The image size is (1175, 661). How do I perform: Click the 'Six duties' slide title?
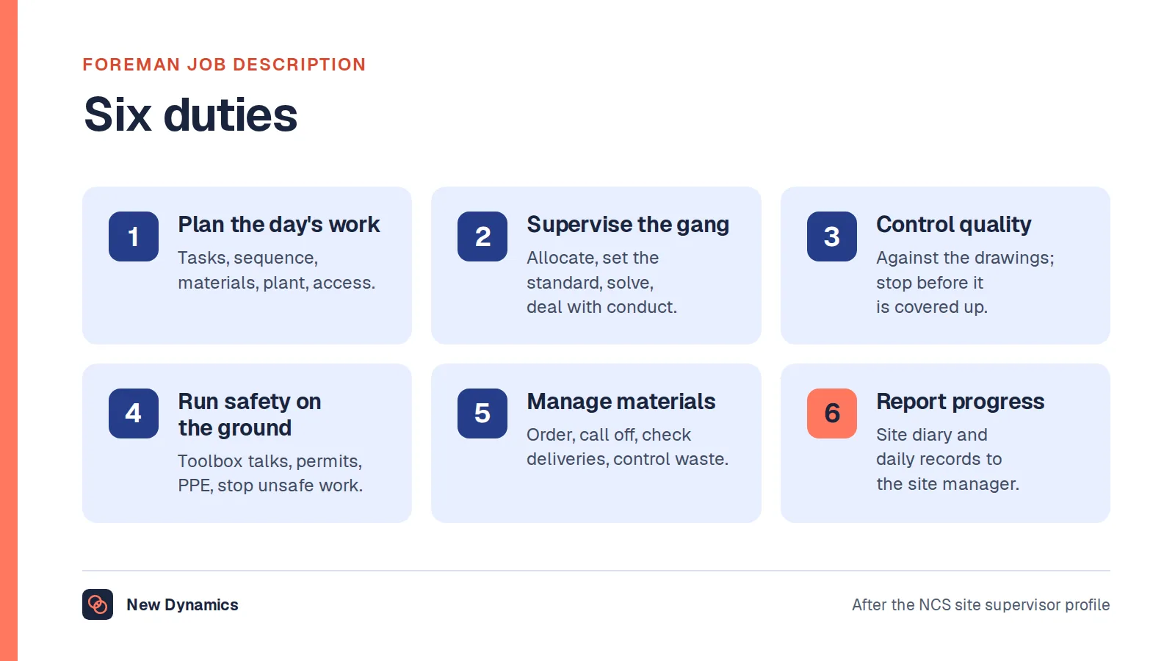[x=191, y=115]
